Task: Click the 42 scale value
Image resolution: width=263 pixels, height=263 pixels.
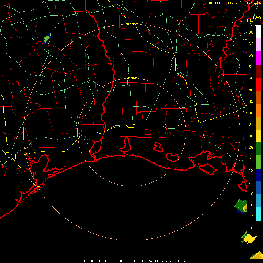Action: [x=251, y=101]
